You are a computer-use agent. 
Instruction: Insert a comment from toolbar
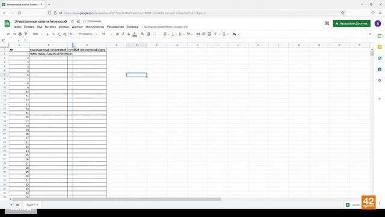204,34
